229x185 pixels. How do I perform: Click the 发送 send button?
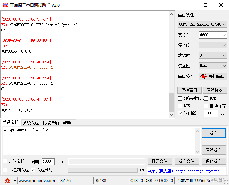214,133
